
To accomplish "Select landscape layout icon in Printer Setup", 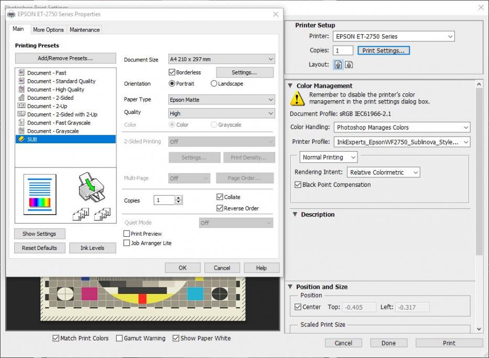I will click(x=349, y=65).
